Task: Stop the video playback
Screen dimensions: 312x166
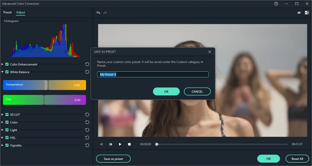Action: pyautogui.click(x=129, y=144)
